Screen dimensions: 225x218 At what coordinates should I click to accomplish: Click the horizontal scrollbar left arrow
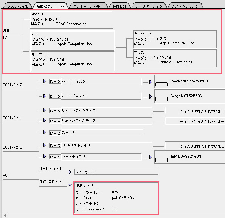click(x=5, y=216)
